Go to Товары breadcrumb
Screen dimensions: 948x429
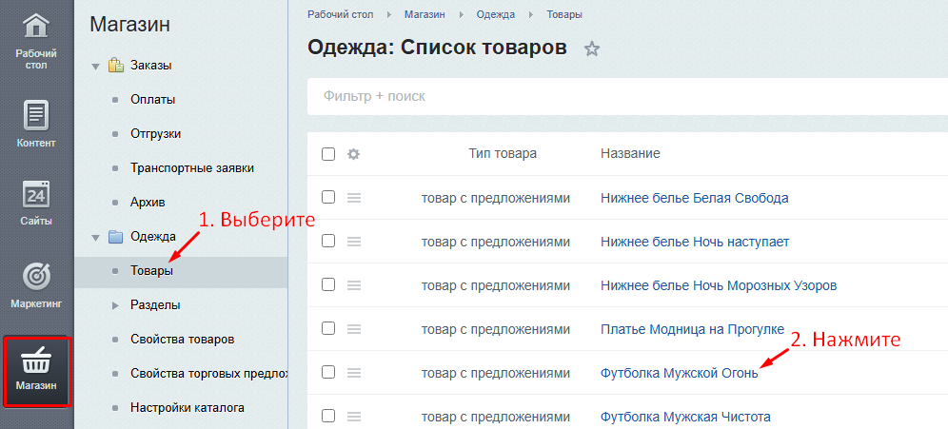564,14
